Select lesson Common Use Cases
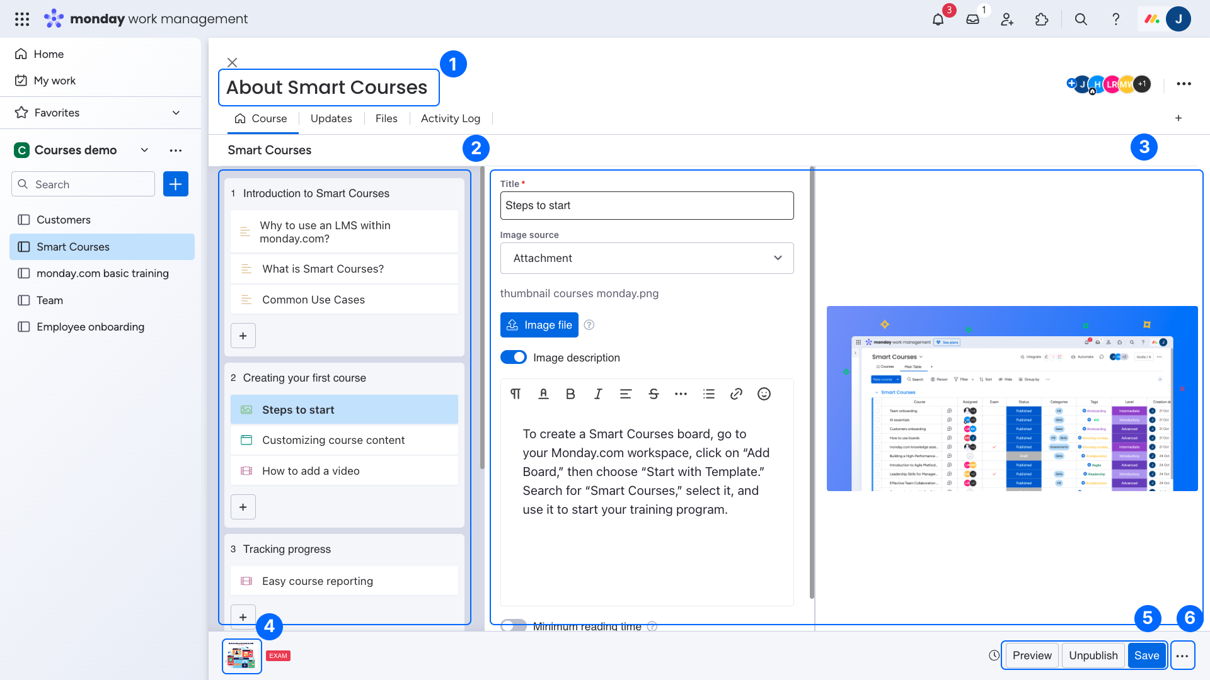Viewport: 1210px width, 680px height. (x=344, y=300)
